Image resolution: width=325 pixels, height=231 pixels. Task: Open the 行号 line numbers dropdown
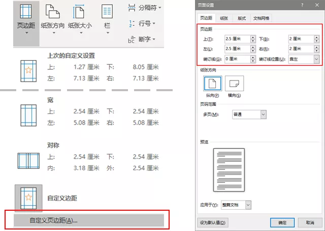pos(142,24)
